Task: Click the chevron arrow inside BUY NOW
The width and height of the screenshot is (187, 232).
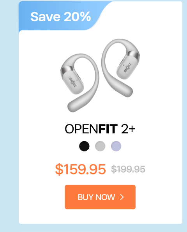Action: point(122,197)
